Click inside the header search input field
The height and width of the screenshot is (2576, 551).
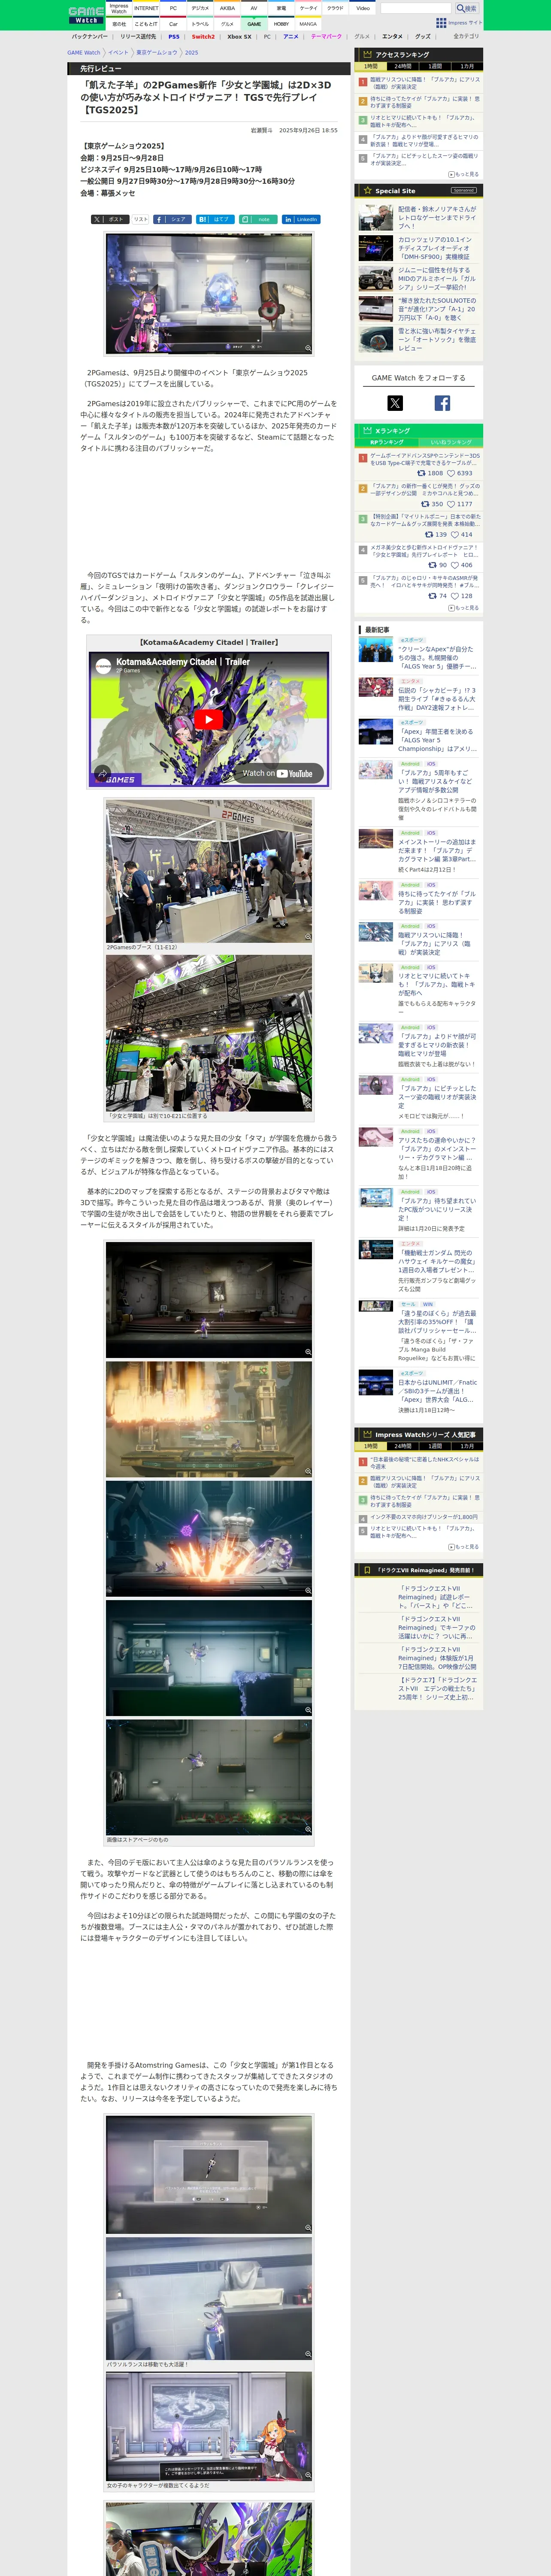[x=416, y=8]
